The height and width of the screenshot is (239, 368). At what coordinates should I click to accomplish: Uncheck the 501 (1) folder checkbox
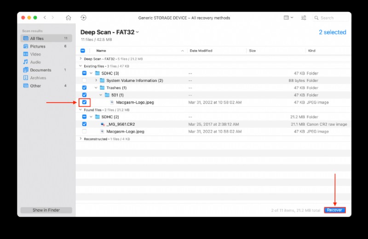(x=84, y=95)
